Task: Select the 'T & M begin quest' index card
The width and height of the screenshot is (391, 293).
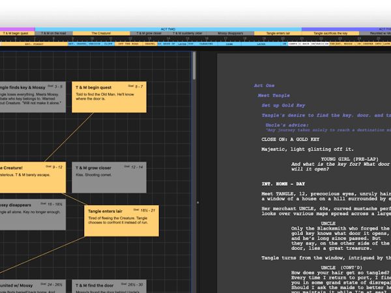Action: pos(109,98)
